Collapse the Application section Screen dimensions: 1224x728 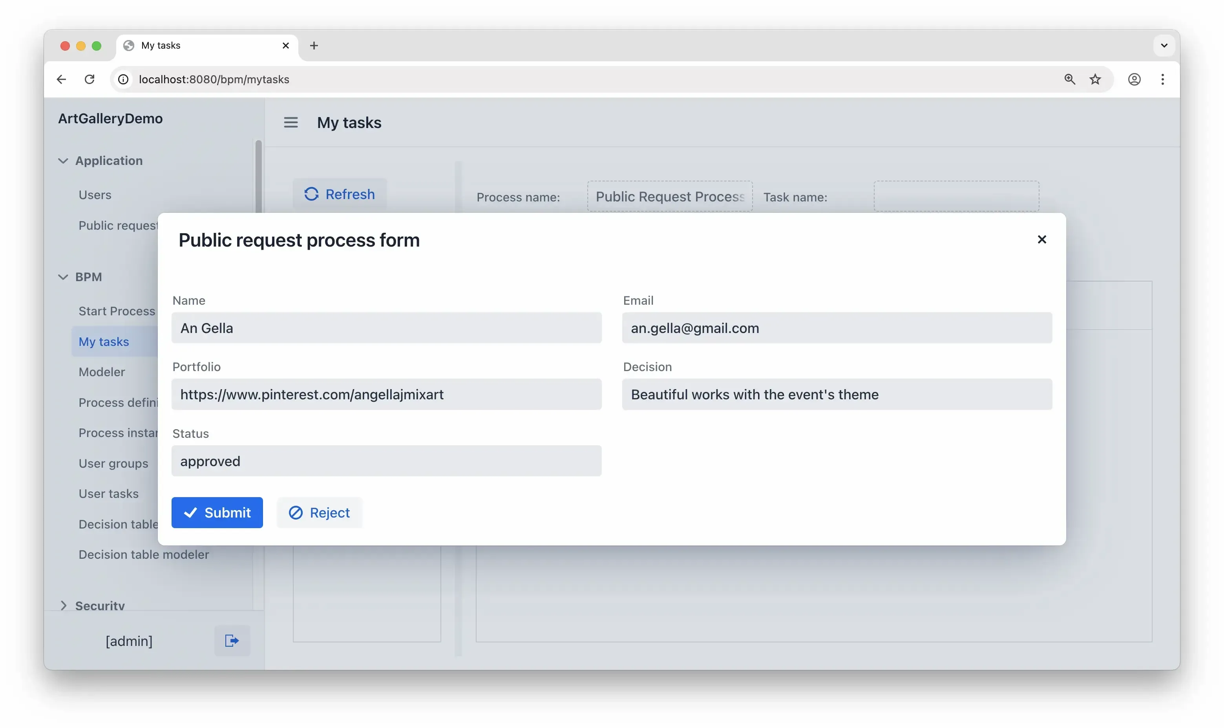click(x=63, y=161)
